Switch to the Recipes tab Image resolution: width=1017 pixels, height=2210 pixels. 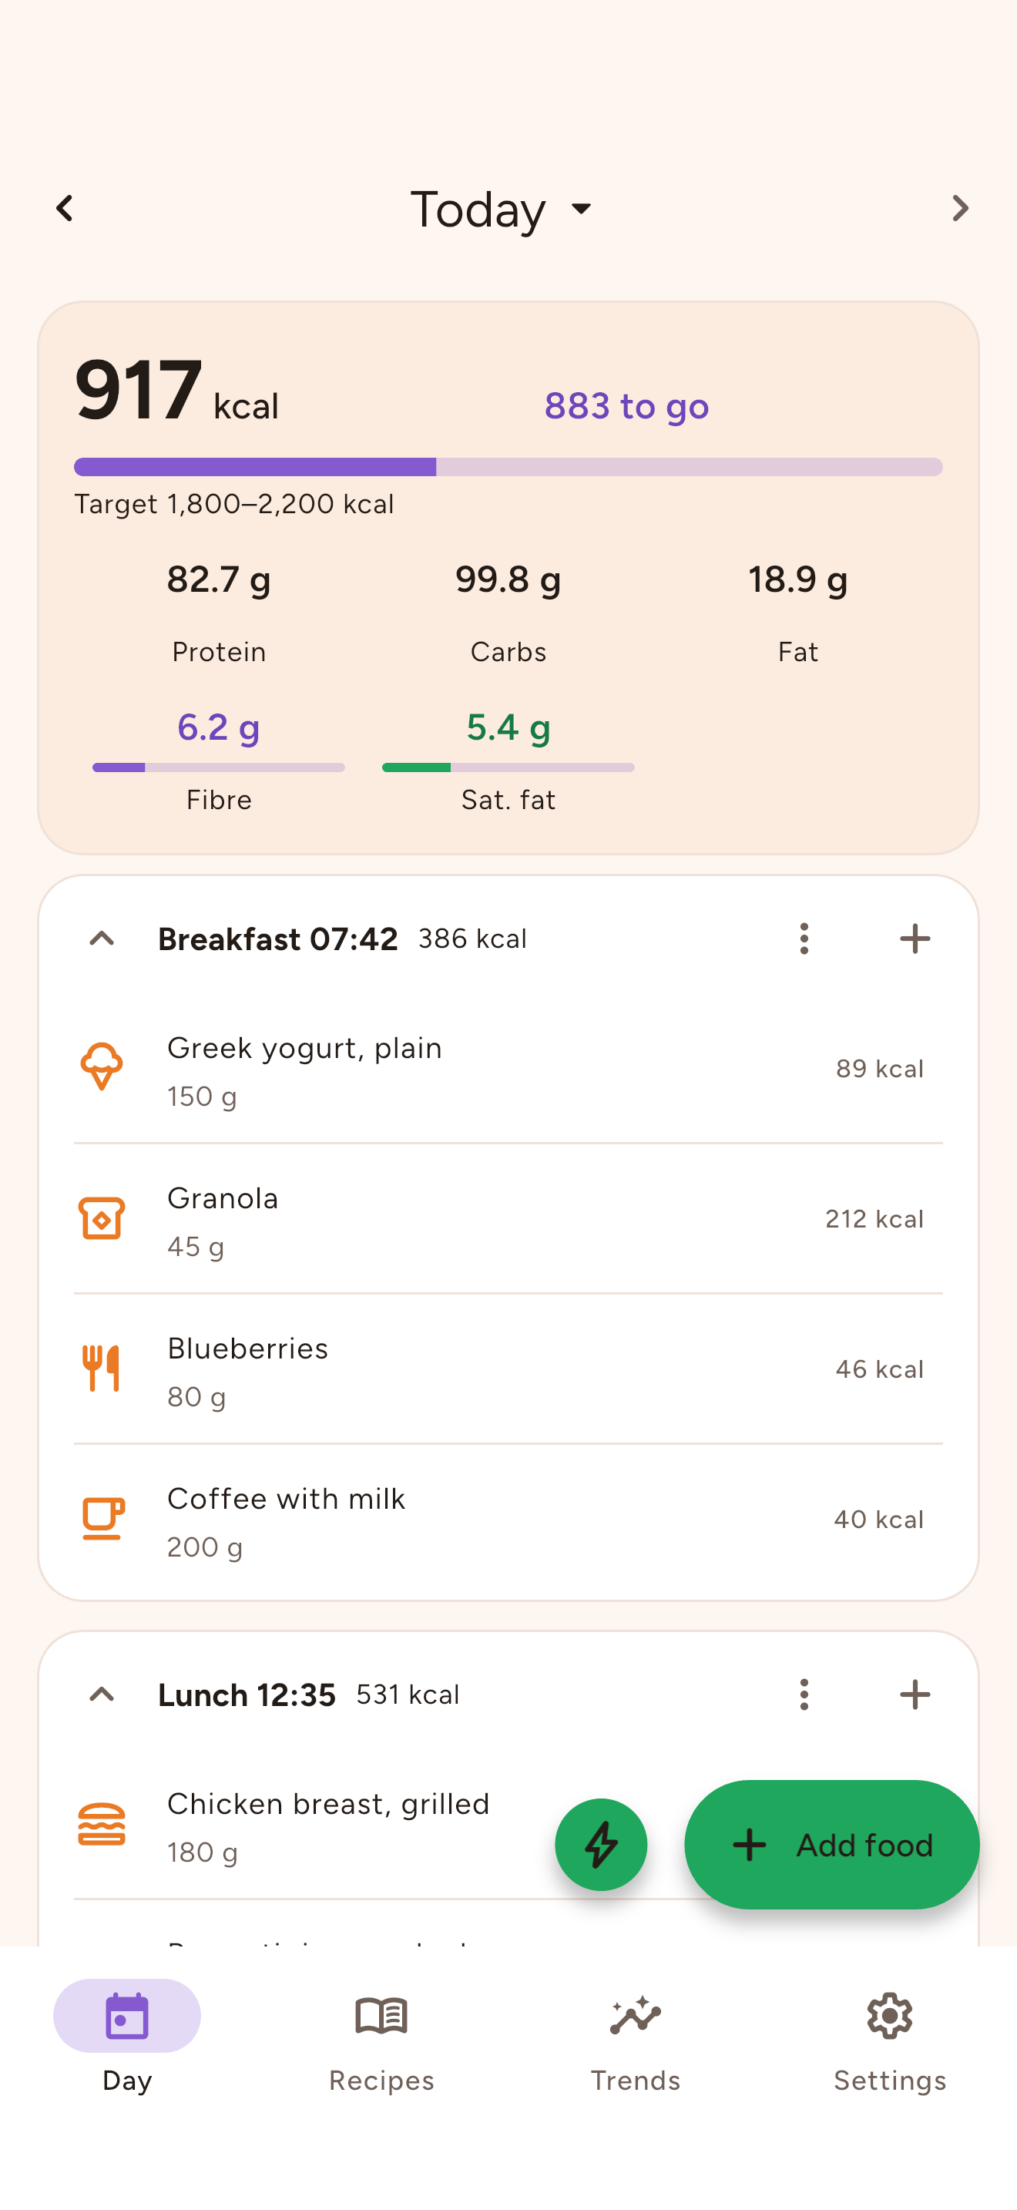[x=381, y=2043]
